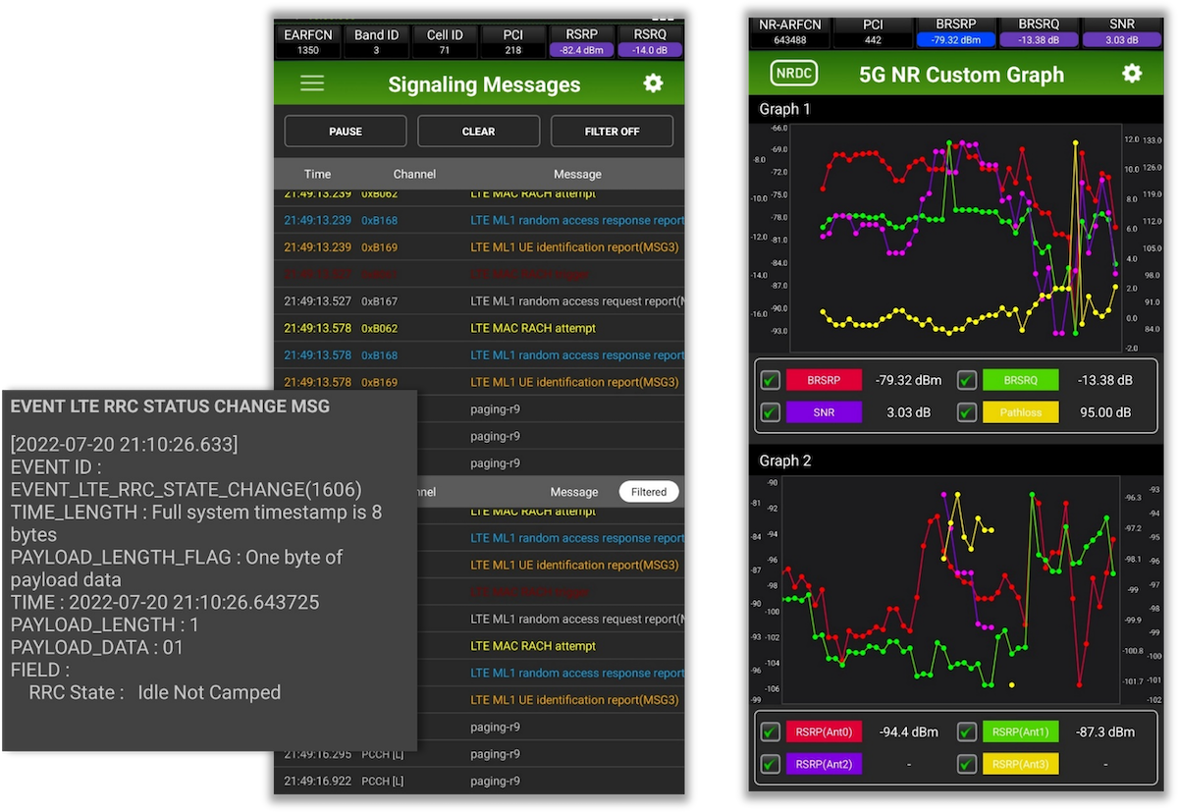The height and width of the screenshot is (812, 1178).
Task: Tap the Graph 2 plot area
Action: click(x=949, y=590)
